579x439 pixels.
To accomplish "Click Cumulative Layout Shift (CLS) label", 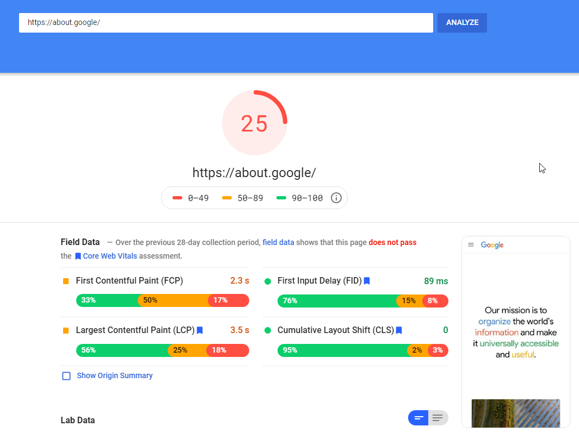I will [336, 330].
